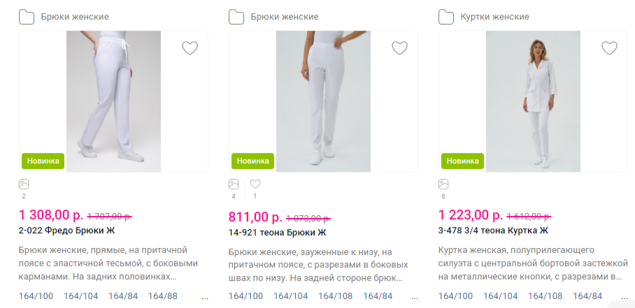The width and height of the screenshot is (635, 308).
Task: Expand more sizes for теона Брюки via the ellipsis
Action: click(x=415, y=296)
